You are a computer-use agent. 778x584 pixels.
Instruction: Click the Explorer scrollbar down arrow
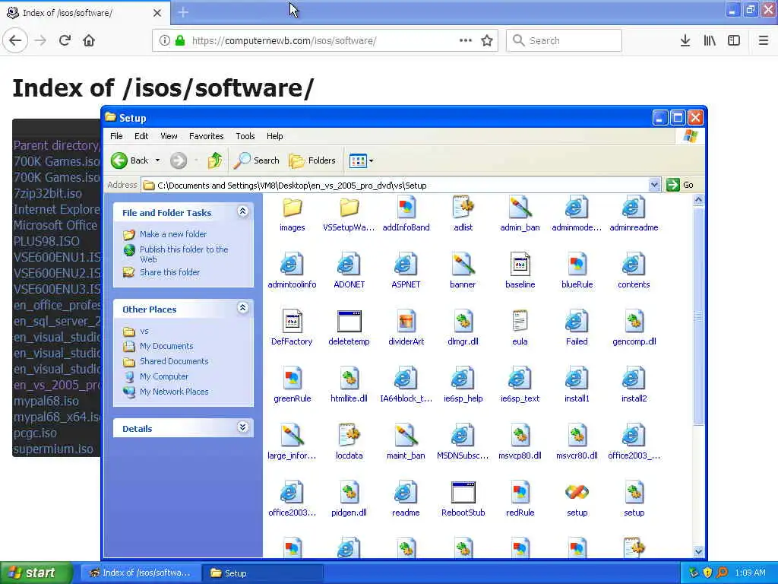point(698,551)
